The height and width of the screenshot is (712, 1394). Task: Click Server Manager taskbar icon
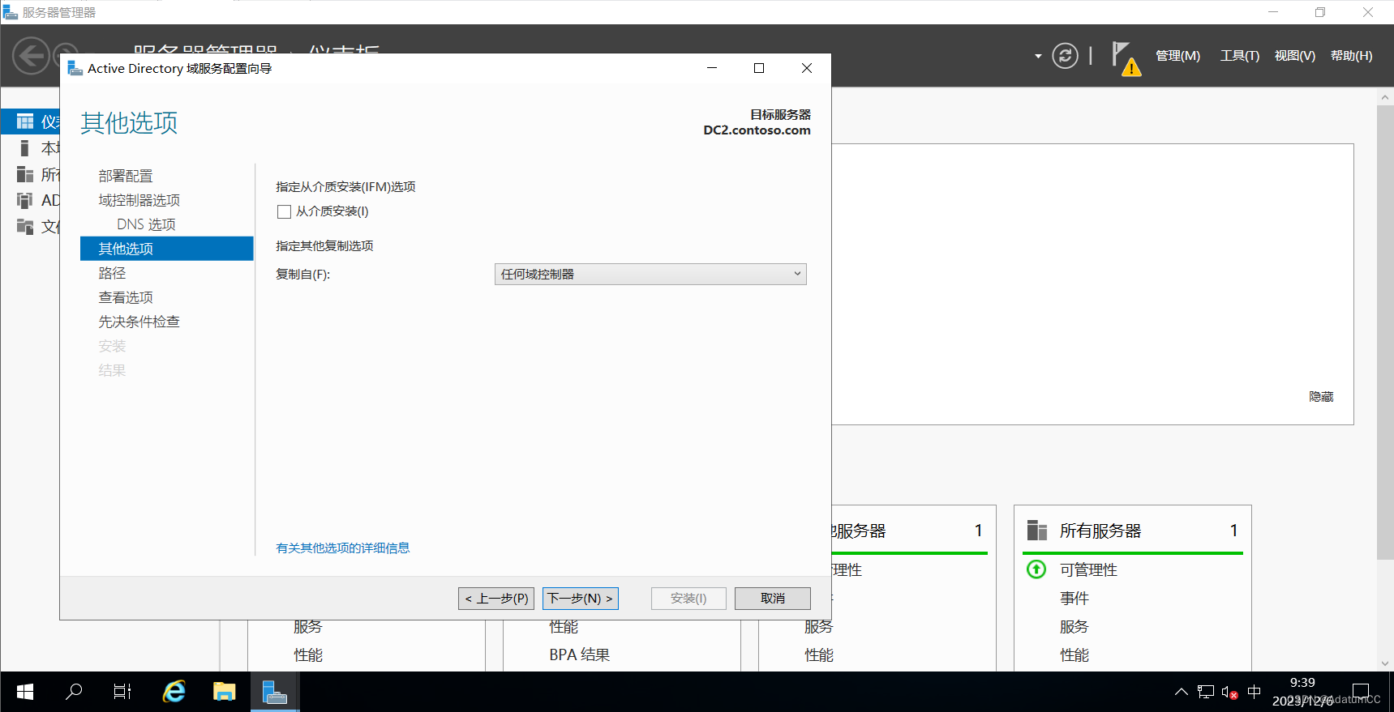(275, 692)
